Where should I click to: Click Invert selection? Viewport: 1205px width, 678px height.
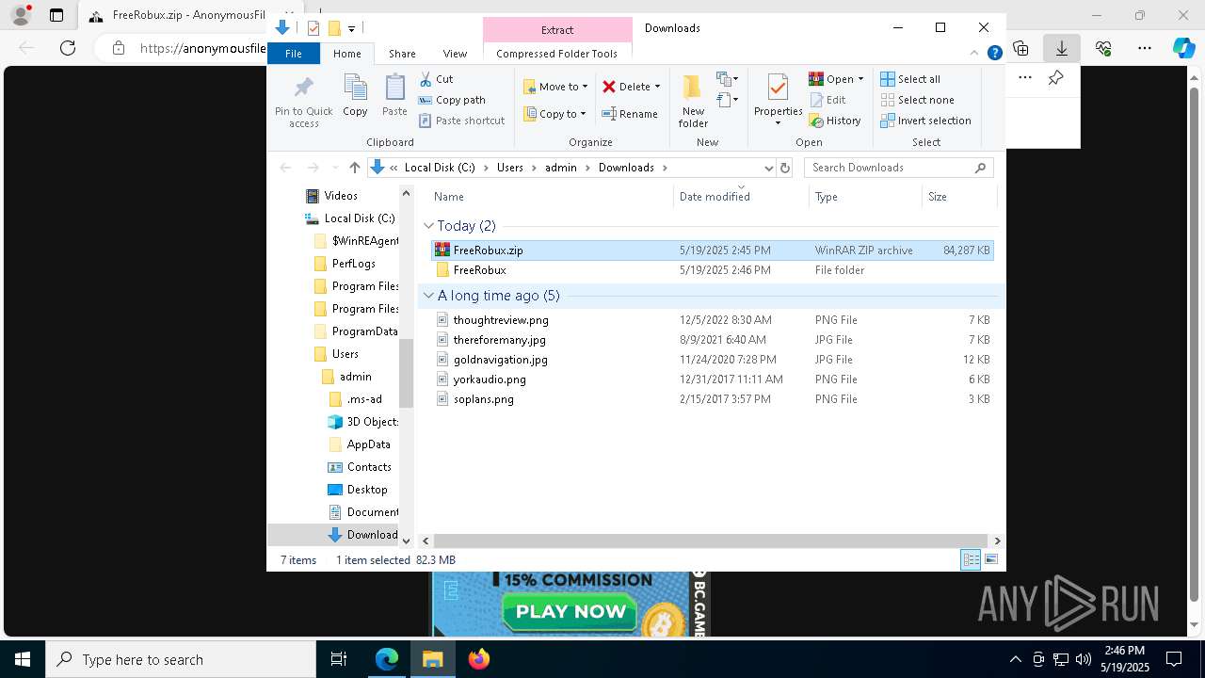pos(925,121)
